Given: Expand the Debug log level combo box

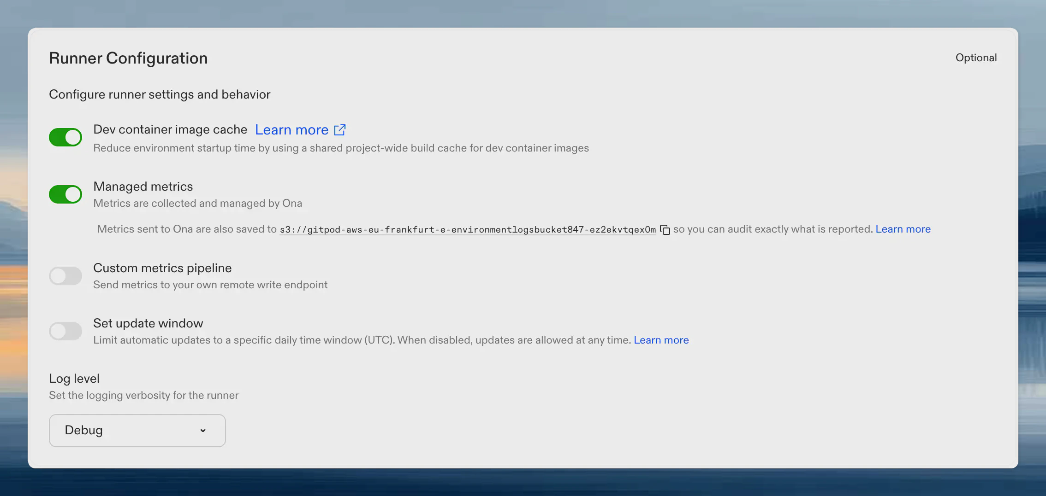Looking at the screenshot, I should (x=137, y=431).
